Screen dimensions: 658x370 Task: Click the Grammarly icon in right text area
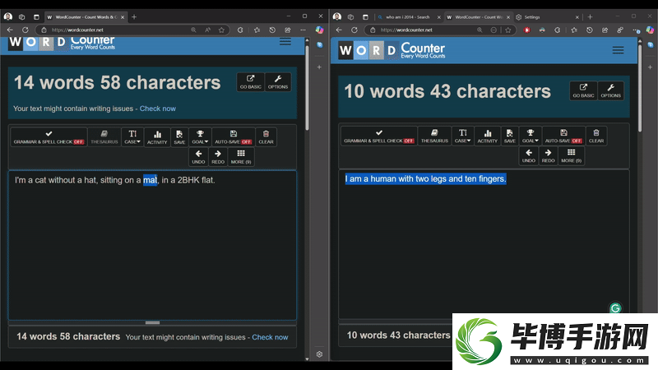(615, 308)
